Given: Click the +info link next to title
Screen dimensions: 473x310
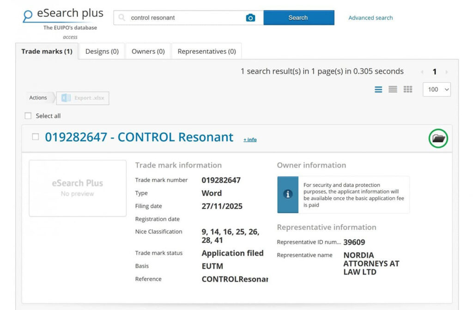Looking at the screenshot, I should (250, 140).
